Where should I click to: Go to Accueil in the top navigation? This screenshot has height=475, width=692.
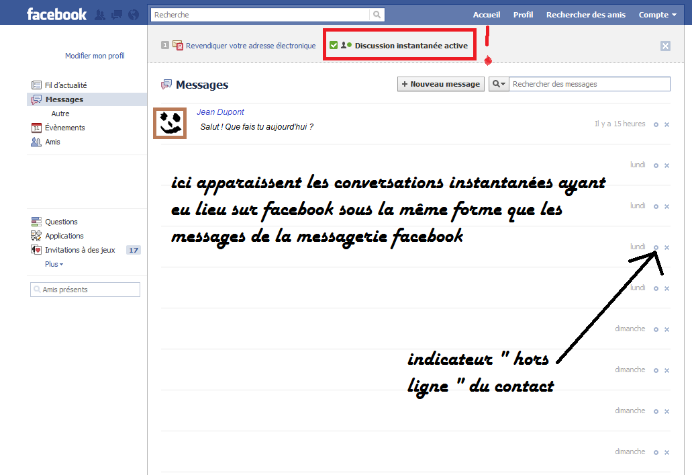(x=487, y=15)
